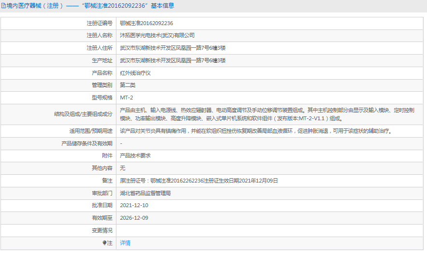This screenshot has width=427, height=254.
Task: Click the 产品储存条件及有效期 label
Action: click(87, 143)
